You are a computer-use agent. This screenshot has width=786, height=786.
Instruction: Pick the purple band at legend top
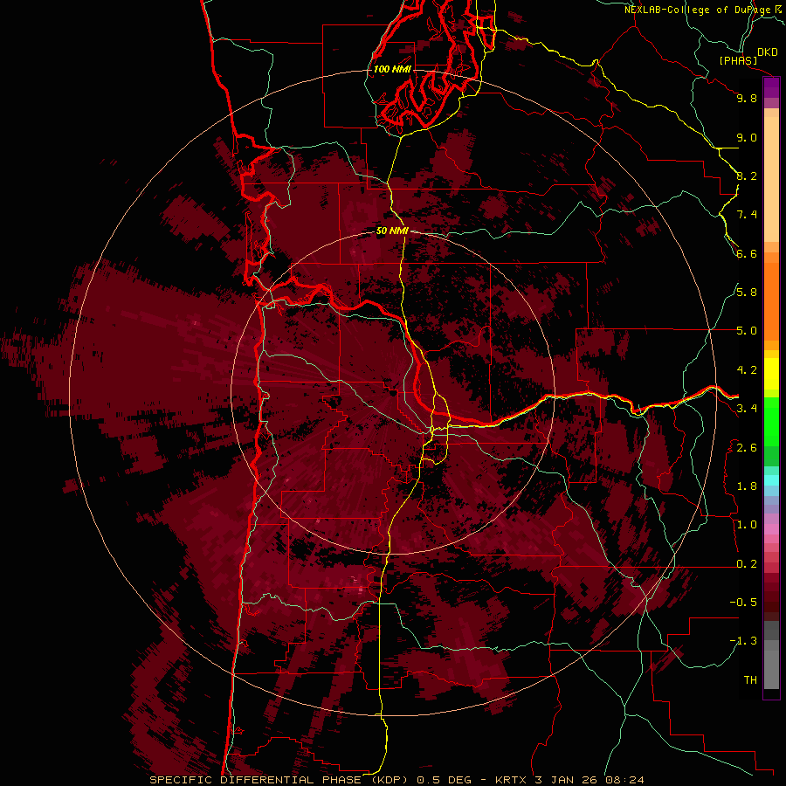(771, 87)
